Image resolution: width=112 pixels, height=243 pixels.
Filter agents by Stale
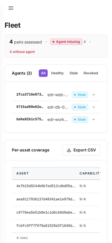coord(74,73)
